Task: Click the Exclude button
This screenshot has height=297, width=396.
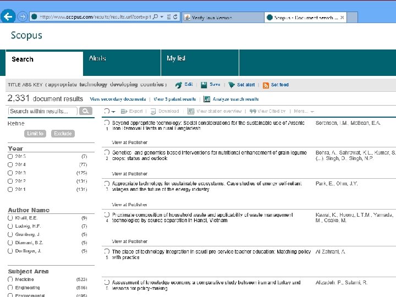Action: (63, 133)
